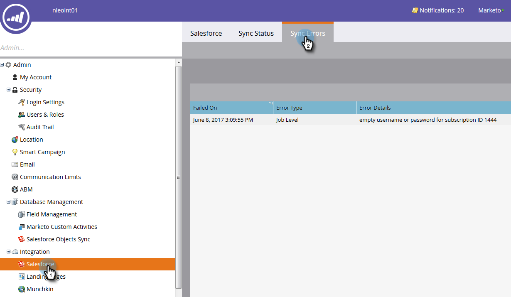Open Communication Limits

coord(50,177)
